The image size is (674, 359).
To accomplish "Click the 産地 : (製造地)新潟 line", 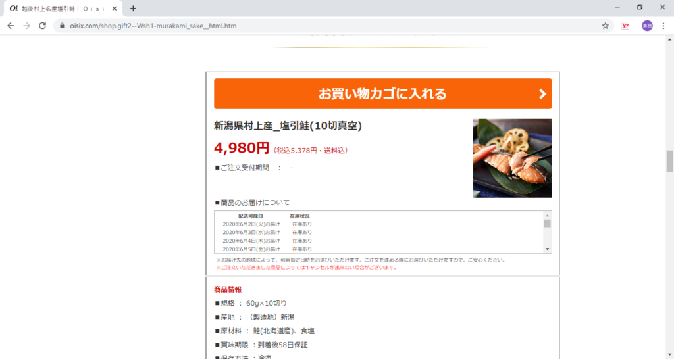I will tap(255, 317).
